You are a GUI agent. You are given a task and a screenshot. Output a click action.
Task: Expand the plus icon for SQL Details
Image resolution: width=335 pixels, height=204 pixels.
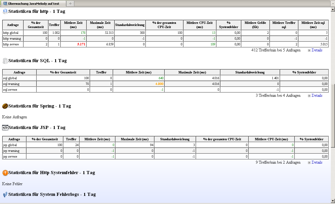tap(309, 96)
